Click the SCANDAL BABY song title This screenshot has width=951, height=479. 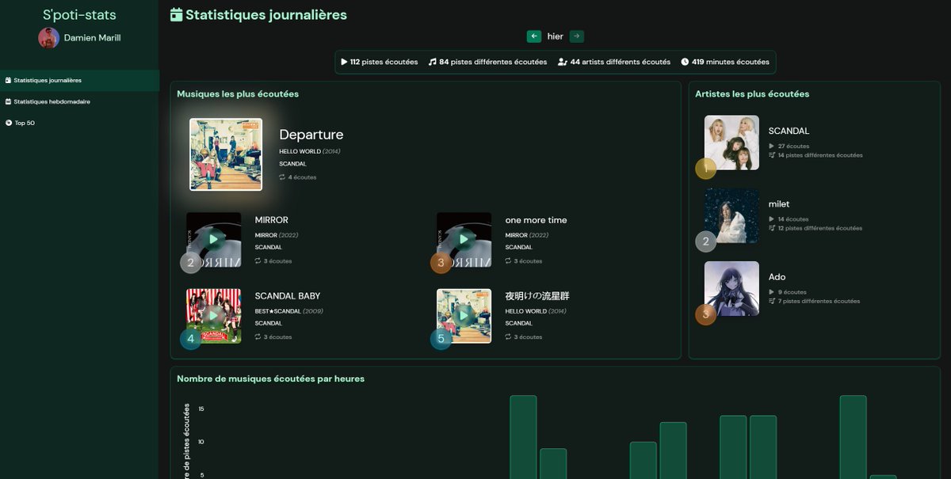[x=288, y=296]
